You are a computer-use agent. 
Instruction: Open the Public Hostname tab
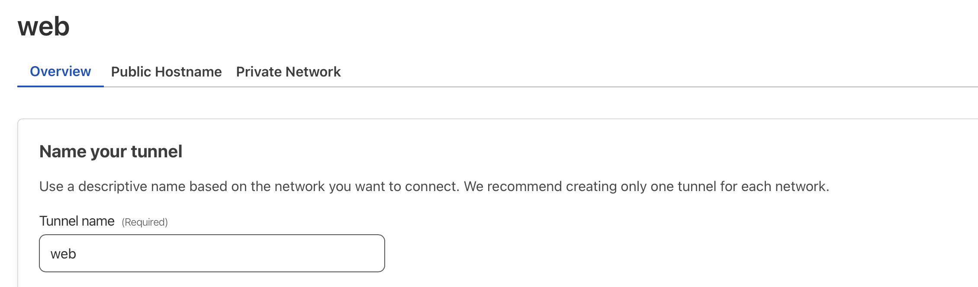pyautogui.click(x=166, y=72)
